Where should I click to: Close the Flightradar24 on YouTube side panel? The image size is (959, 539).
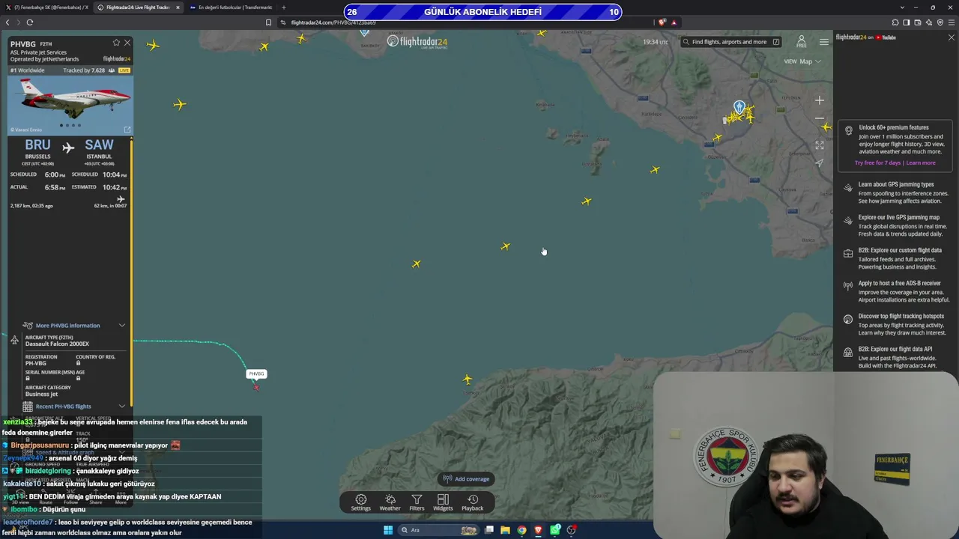coord(952,37)
